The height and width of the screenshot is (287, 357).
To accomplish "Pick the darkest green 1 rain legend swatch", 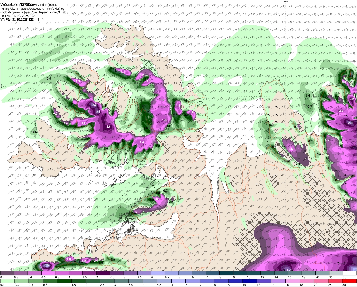I will pyautogui.click(x=64, y=281).
